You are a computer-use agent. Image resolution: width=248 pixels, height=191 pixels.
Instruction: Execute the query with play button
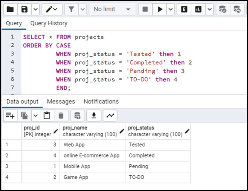160,9
